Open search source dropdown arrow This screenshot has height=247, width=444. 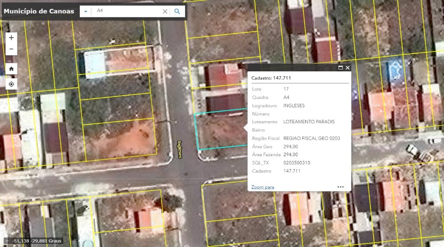(x=85, y=11)
